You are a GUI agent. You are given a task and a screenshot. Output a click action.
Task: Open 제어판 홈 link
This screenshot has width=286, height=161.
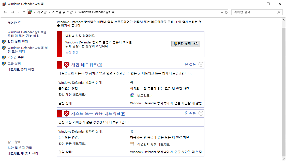(14, 23)
